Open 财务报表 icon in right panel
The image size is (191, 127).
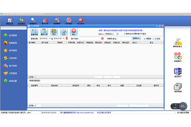point(178,88)
